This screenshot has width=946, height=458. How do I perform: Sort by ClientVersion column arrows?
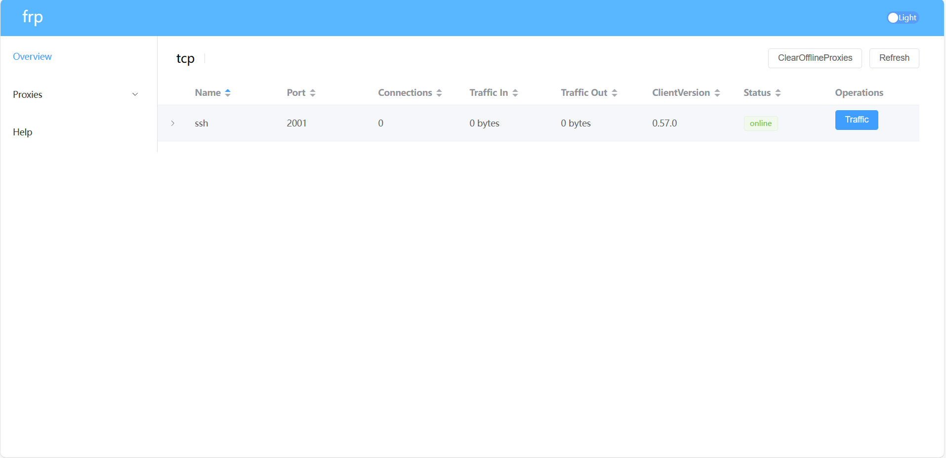(x=717, y=93)
